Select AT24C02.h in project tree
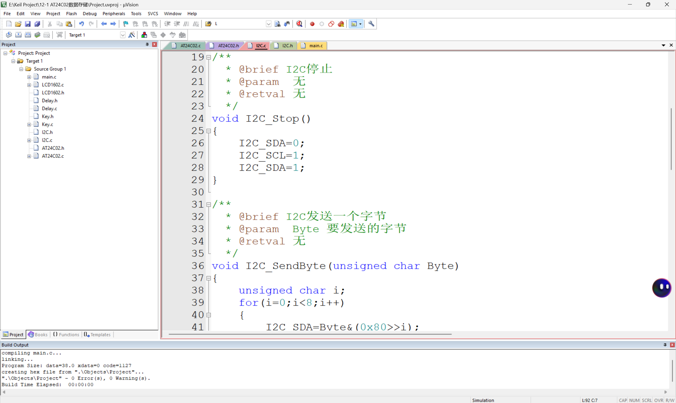The height and width of the screenshot is (403, 676). coord(53,148)
